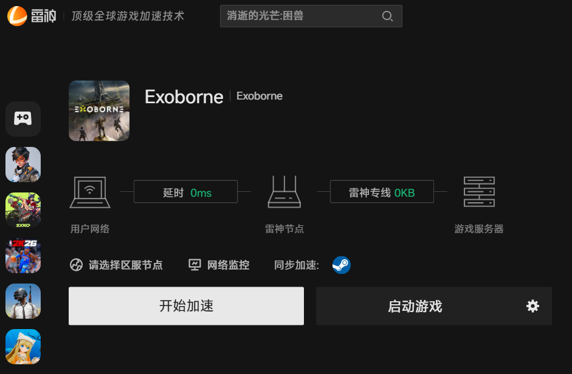Viewport: 572px width, 374px height.
Task: Choose a region server node 请选择区服节点
Action: (x=116, y=265)
